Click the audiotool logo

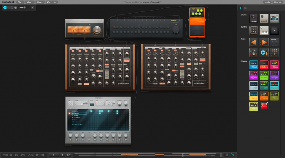[7, 2]
